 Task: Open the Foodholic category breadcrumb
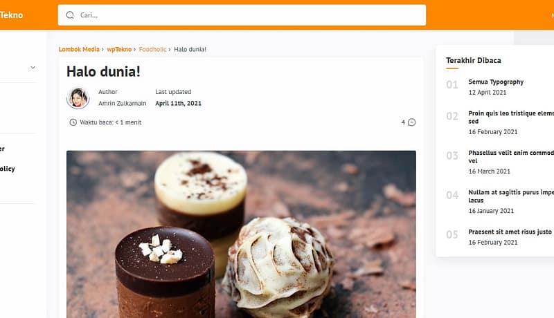[x=152, y=49]
